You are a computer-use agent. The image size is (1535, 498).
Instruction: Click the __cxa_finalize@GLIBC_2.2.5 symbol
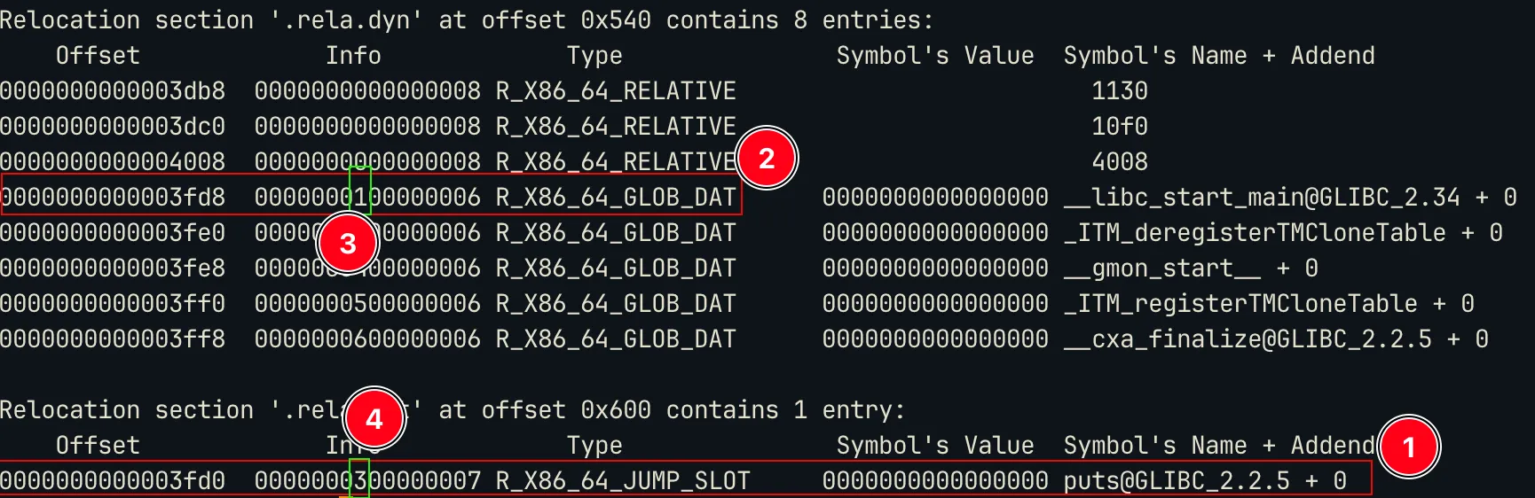[1248, 339]
